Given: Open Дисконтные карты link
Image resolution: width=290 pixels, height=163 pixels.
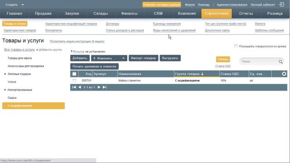Looking at the screenshot, I should [x=217, y=30].
